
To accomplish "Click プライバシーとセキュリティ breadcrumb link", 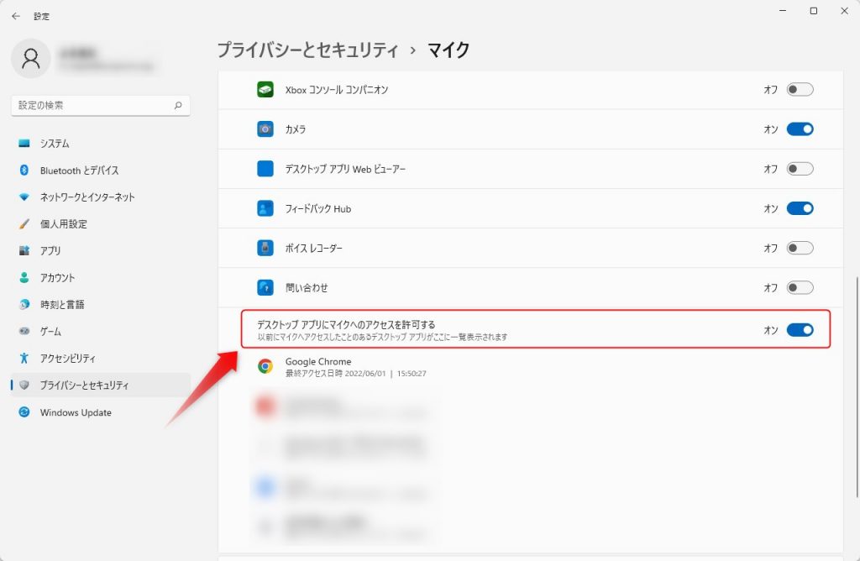I will pos(307,50).
